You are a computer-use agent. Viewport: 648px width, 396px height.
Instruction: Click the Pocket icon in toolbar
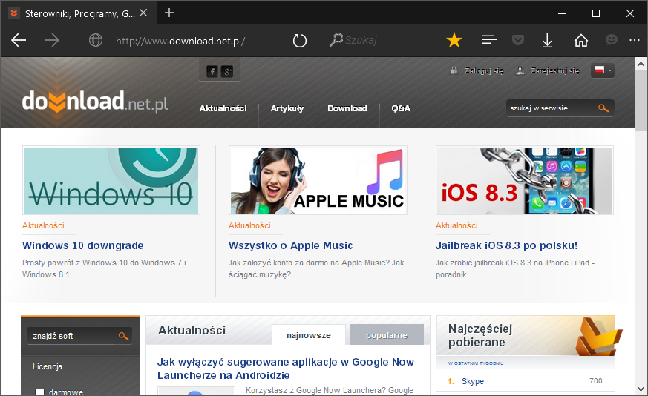pos(518,40)
